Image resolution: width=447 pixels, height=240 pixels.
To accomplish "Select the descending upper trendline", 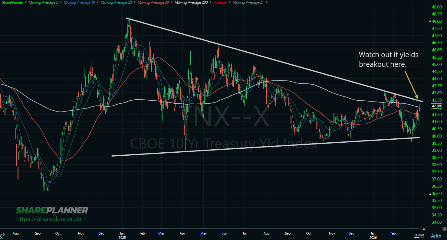I will pos(274,59).
